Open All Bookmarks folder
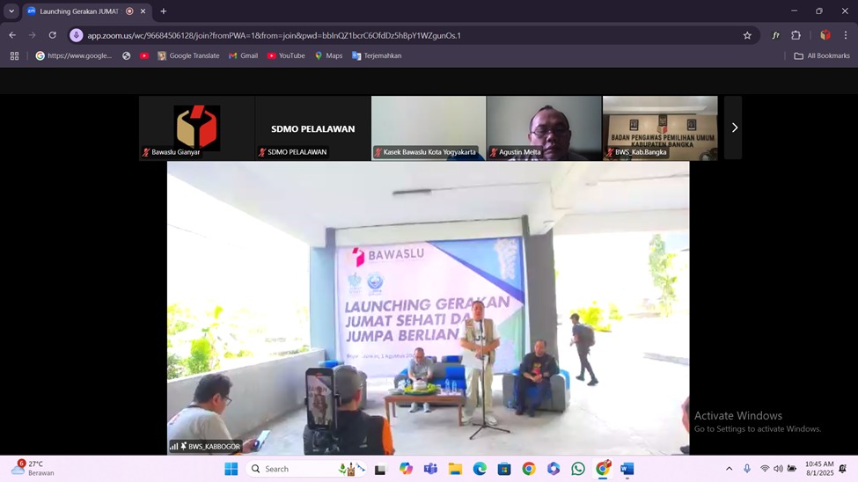This screenshot has width=858, height=482. [822, 55]
